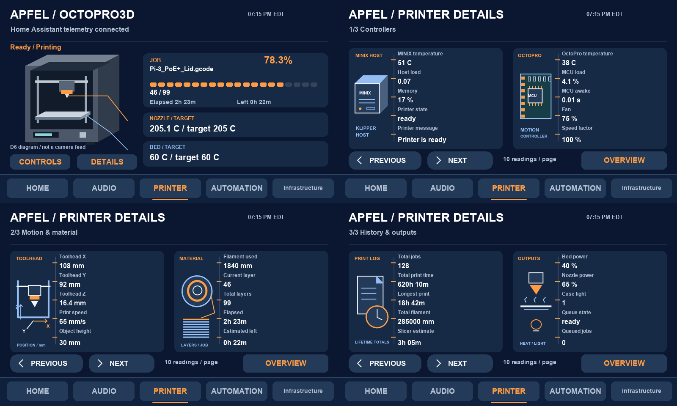
Task: Return to OVERVIEW from 3/3 History & outputs
Action: 624,363
